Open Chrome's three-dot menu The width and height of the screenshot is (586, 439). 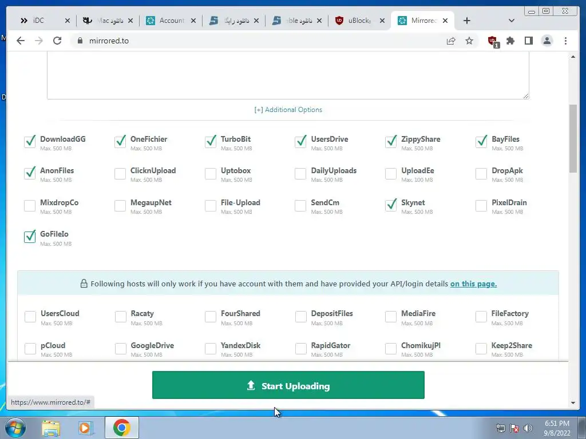pos(565,41)
